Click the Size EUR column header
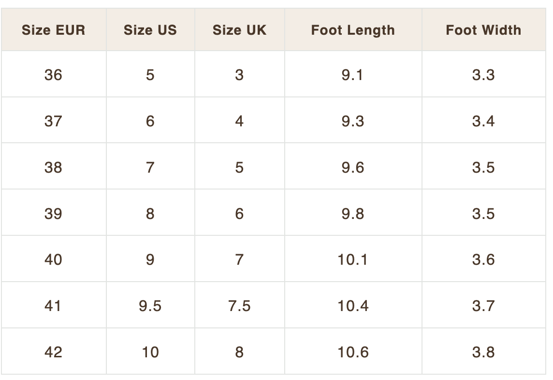Viewport: 553px width, 380px height. point(54,29)
